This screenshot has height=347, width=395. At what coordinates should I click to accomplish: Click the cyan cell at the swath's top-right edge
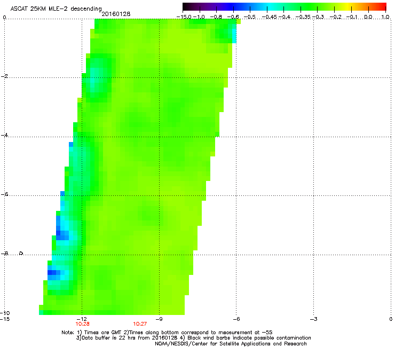coord(234,36)
